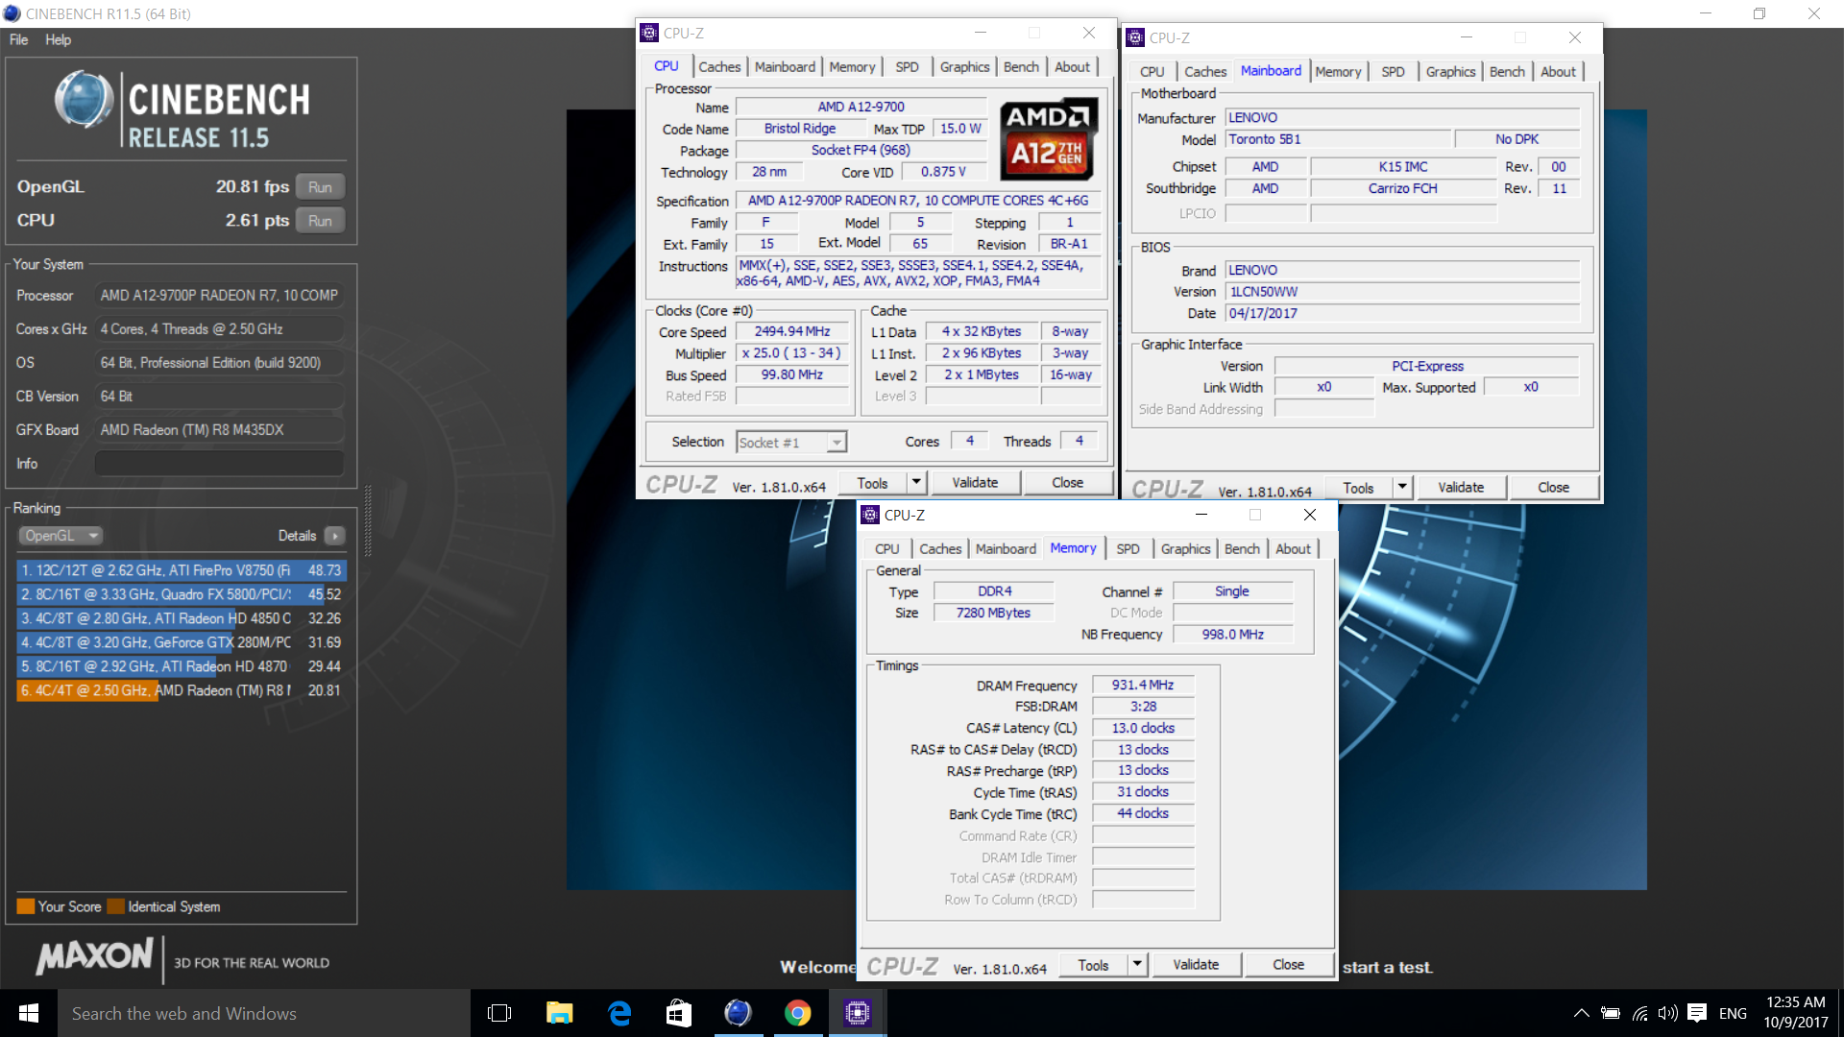Click the Search the web and Windows box
The height and width of the screenshot is (1037, 1844).
coord(264,1013)
